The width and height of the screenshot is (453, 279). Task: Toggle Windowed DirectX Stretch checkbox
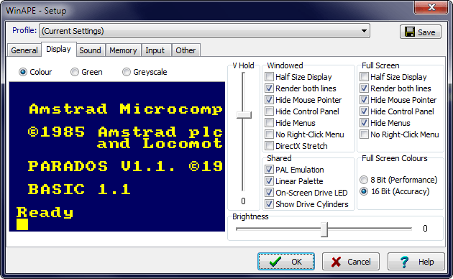[269, 146]
